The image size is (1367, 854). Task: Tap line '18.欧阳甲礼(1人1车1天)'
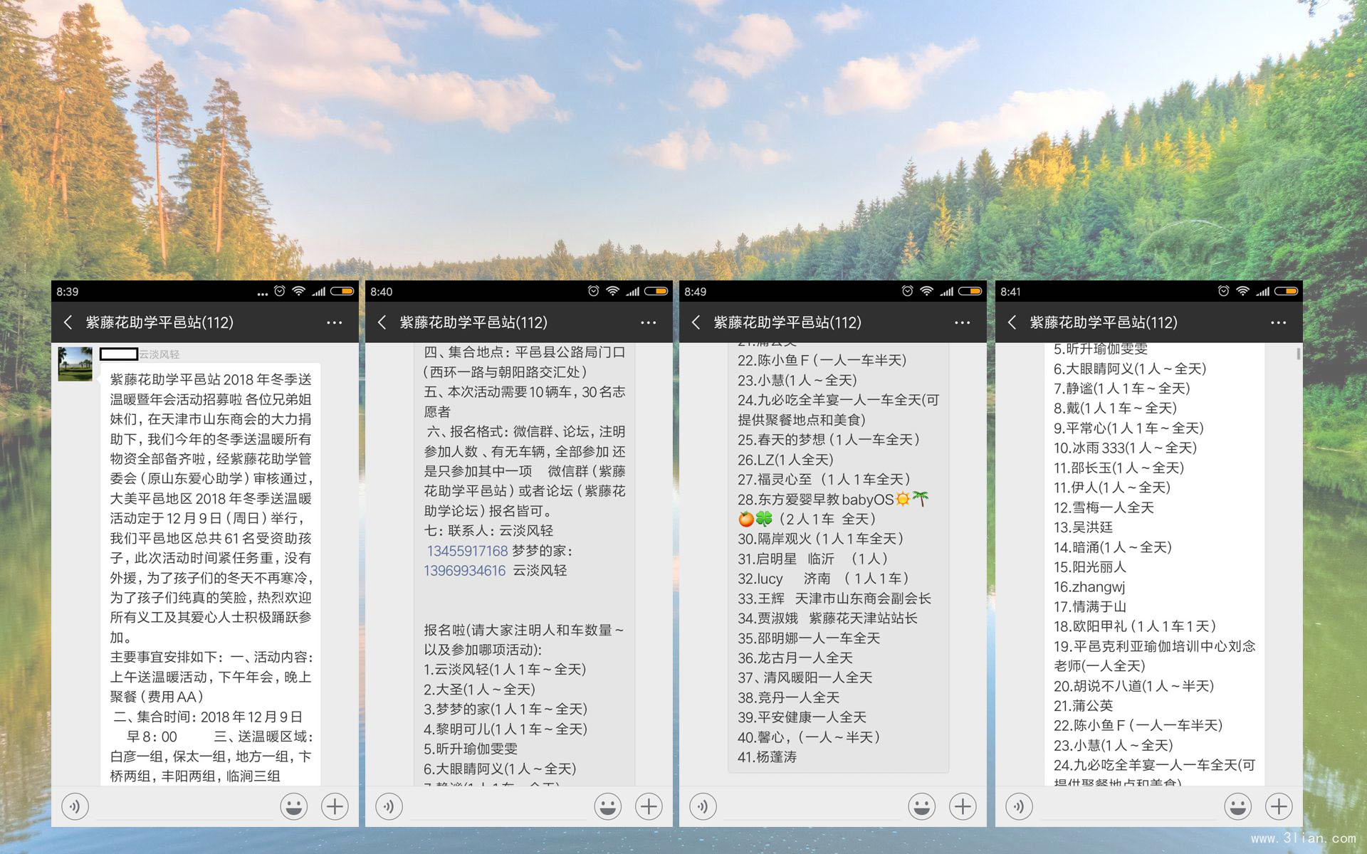click(x=1135, y=627)
